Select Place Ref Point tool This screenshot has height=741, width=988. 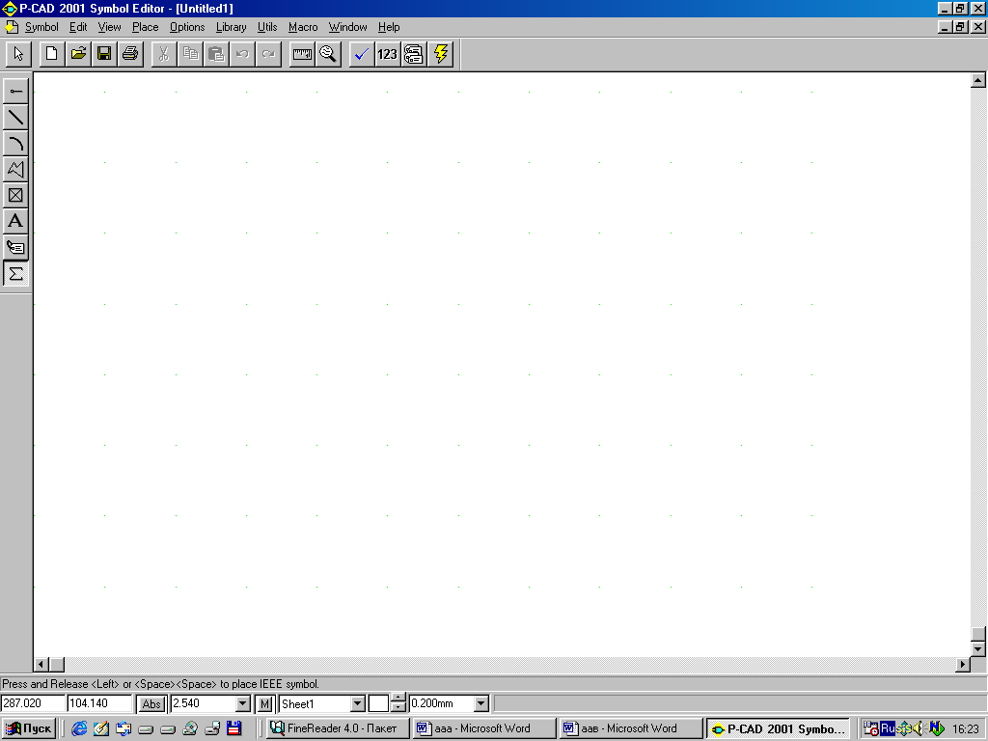point(15,195)
